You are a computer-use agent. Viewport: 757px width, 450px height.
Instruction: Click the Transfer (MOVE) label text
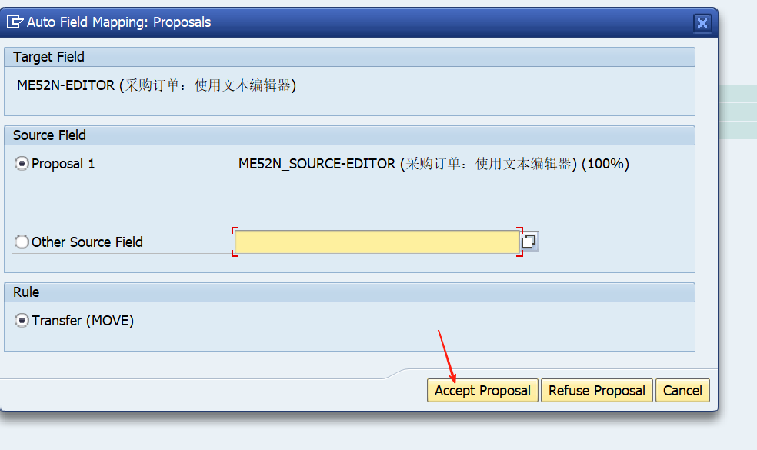(x=82, y=321)
